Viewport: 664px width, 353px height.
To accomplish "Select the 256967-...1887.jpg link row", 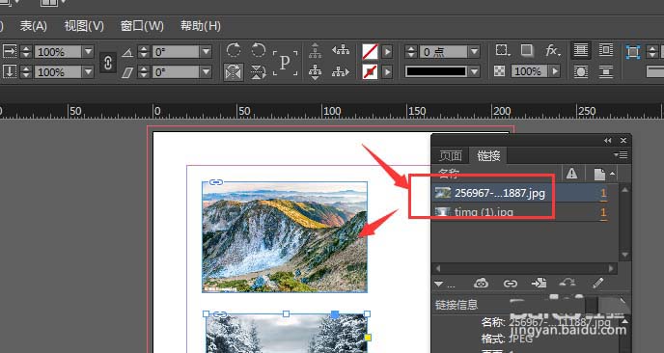I will point(525,194).
